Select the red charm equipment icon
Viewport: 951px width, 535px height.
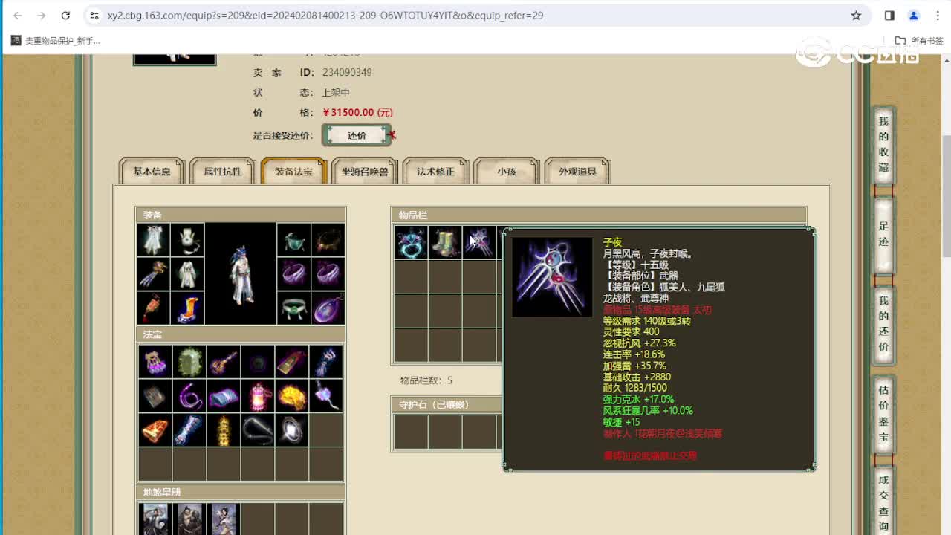(x=153, y=308)
